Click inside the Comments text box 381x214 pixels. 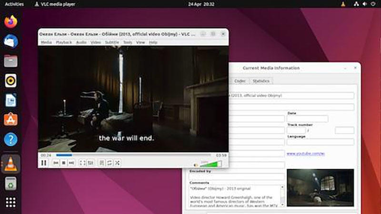click(x=234, y=196)
